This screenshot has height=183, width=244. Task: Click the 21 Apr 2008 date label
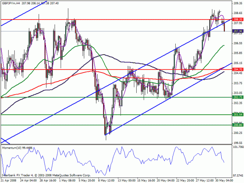pos(9,181)
